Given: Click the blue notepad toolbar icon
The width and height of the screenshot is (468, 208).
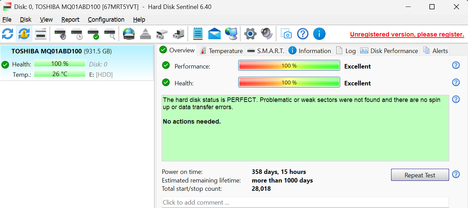Looking at the screenshot, I should click(x=198, y=34).
